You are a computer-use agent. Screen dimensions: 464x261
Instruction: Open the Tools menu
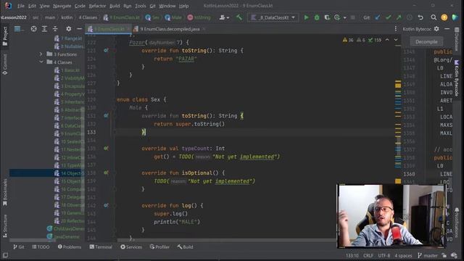(140, 6)
